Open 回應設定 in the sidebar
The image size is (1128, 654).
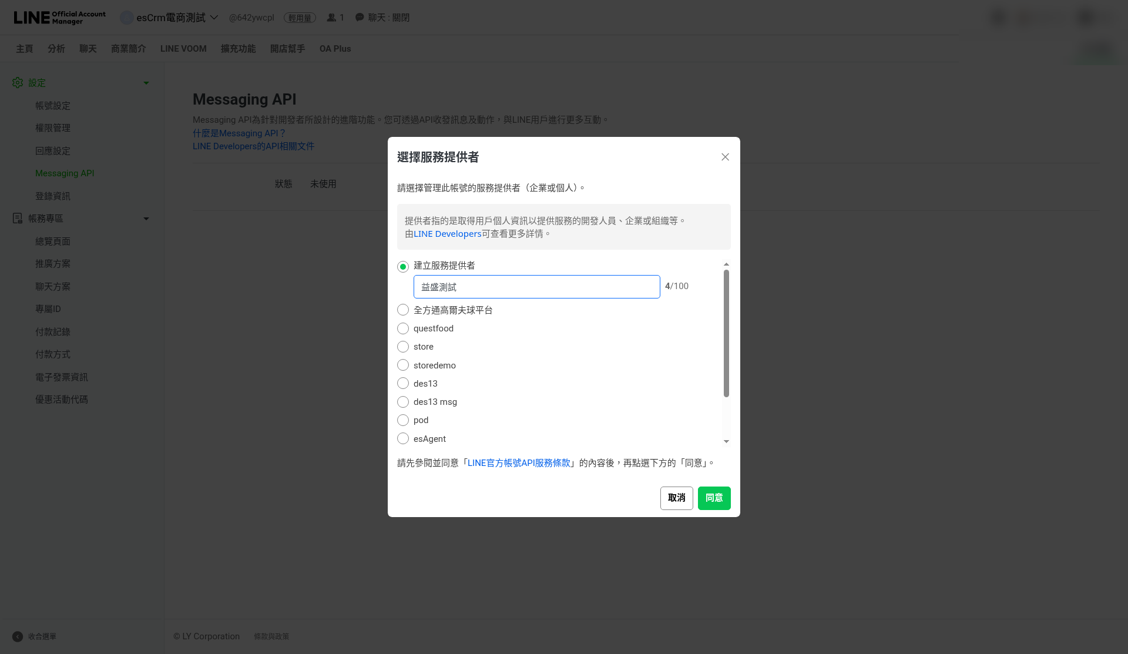[53, 151]
